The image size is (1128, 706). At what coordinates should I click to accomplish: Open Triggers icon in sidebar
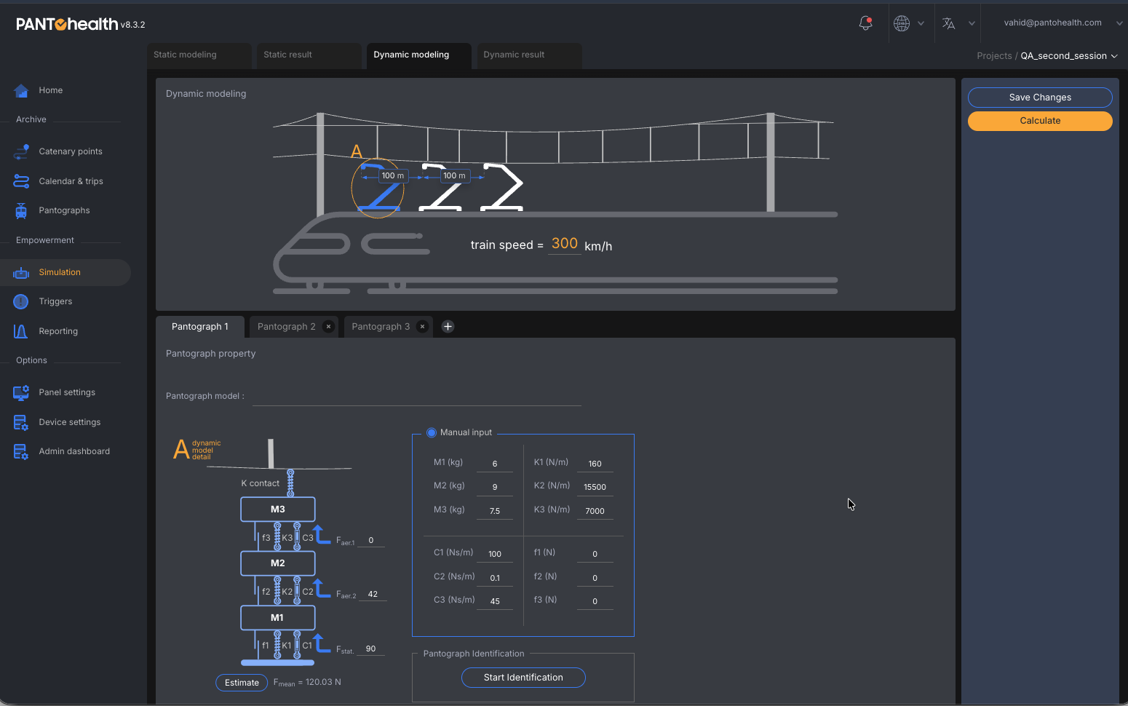coord(21,301)
